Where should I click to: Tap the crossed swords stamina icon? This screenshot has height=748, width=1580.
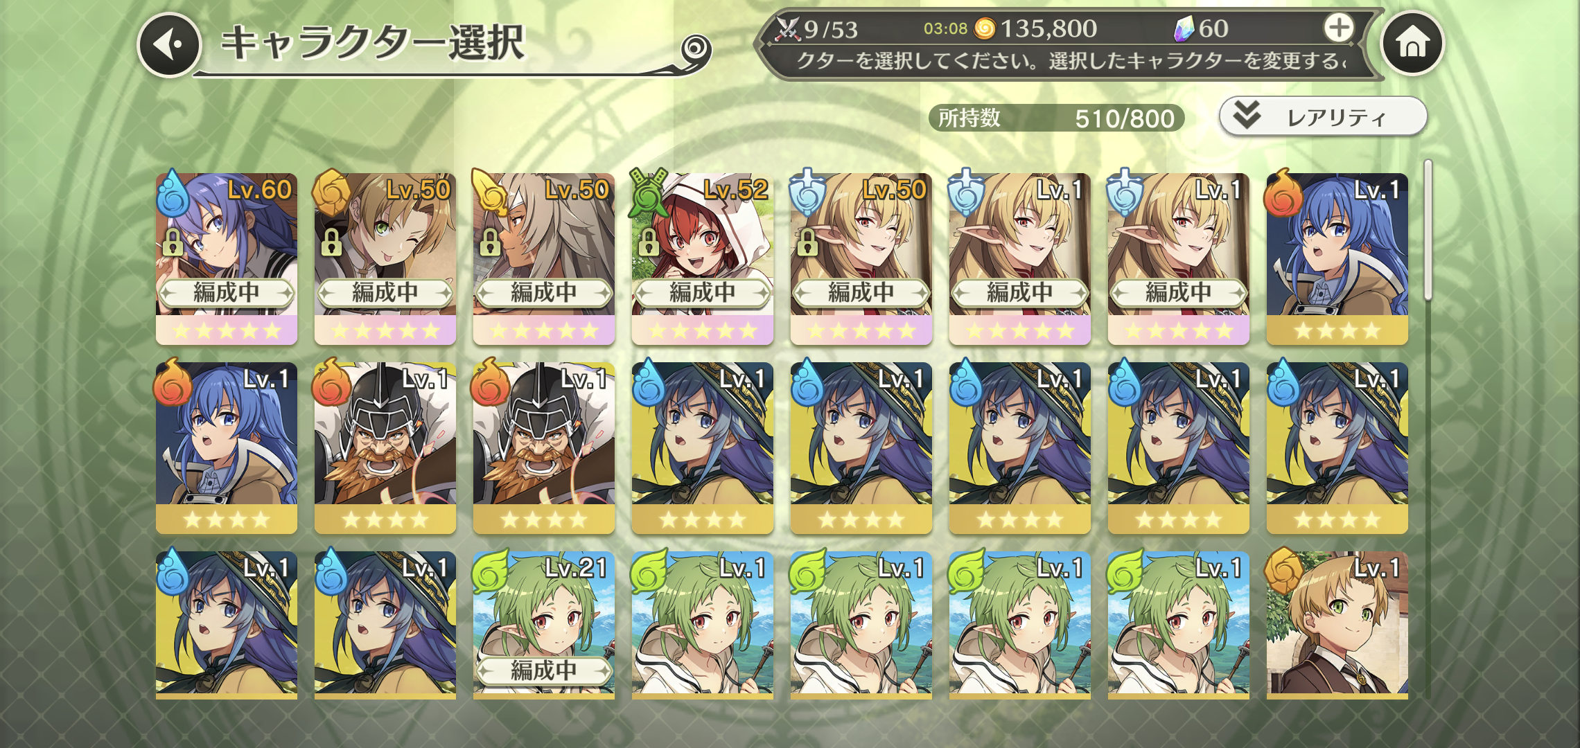(788, 28)
